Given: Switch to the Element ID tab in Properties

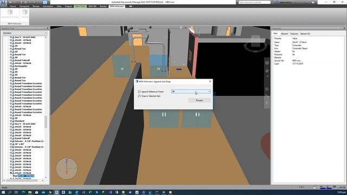Looking at the screenshot, I should [305, 34].
